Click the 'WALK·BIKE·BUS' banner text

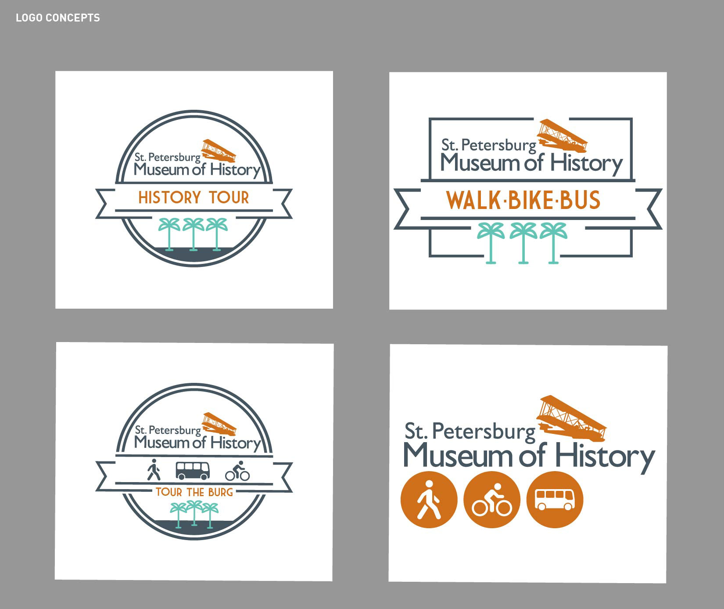click(523, 200)
